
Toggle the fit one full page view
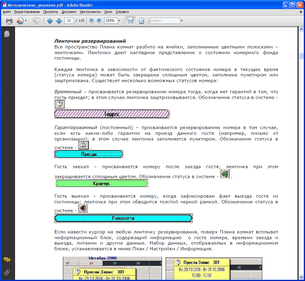[142, 20]
